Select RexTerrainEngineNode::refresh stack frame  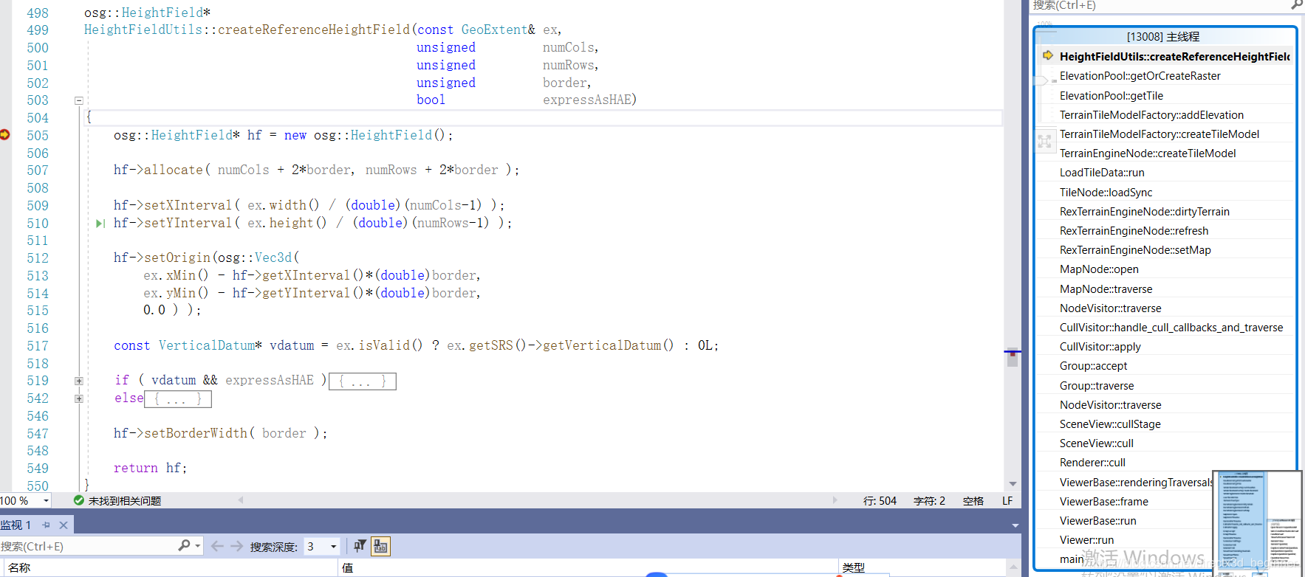click(x=1134, y=231)
